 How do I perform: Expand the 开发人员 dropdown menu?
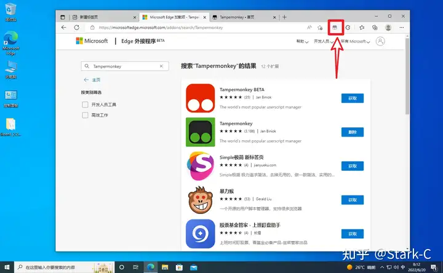324,41
